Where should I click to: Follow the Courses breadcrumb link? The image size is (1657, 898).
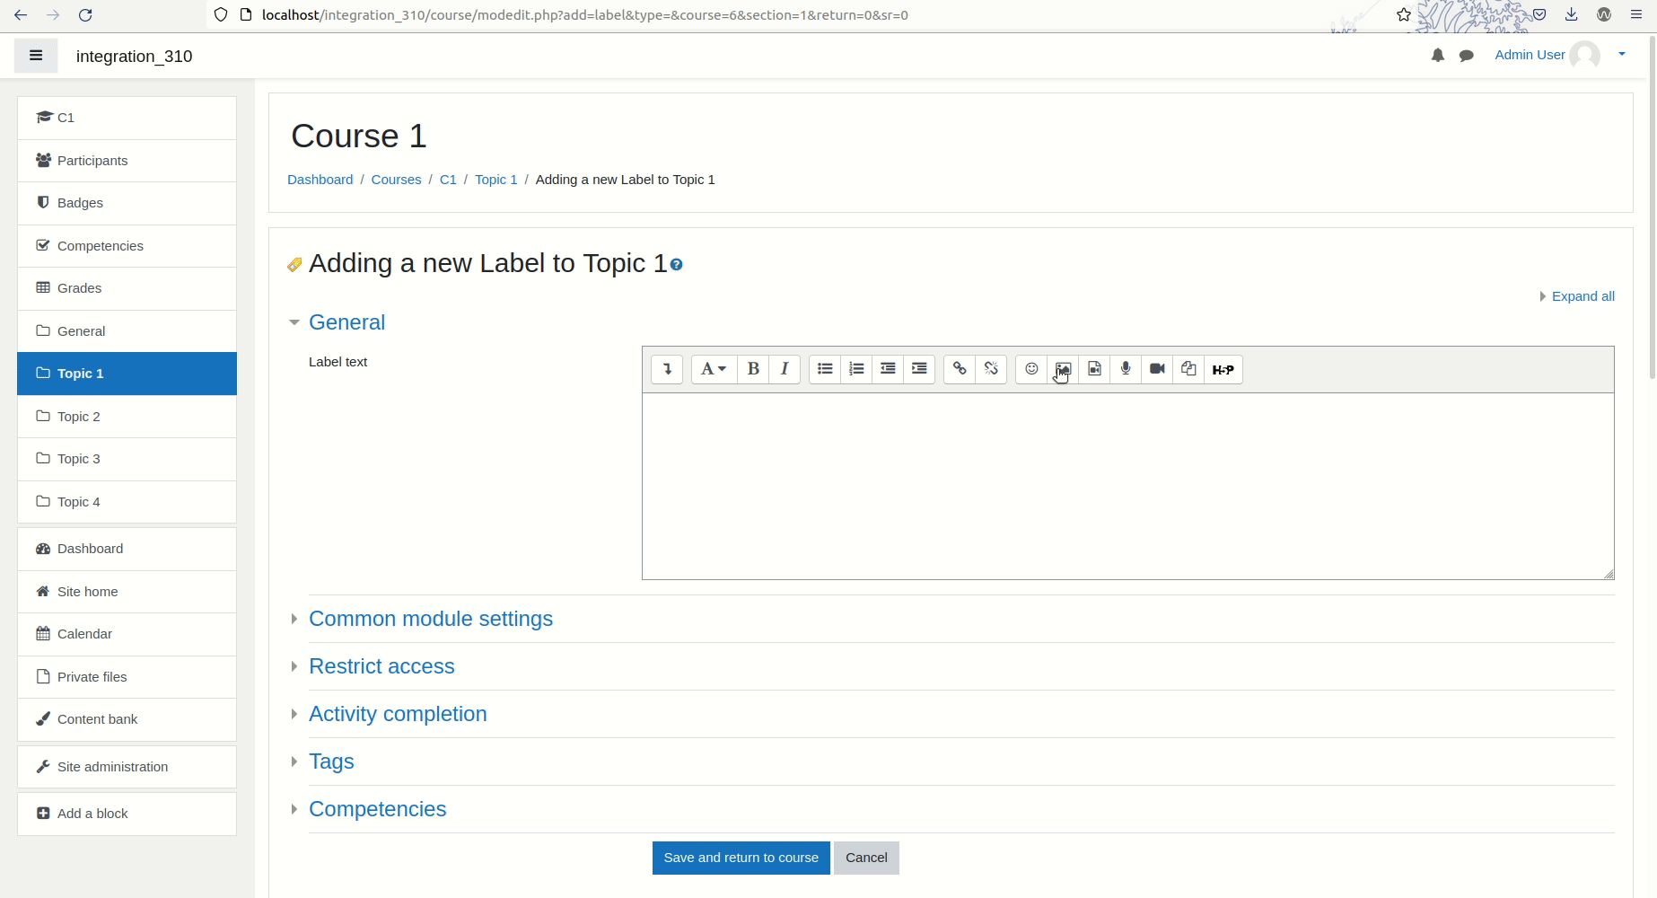pos(396,180)
